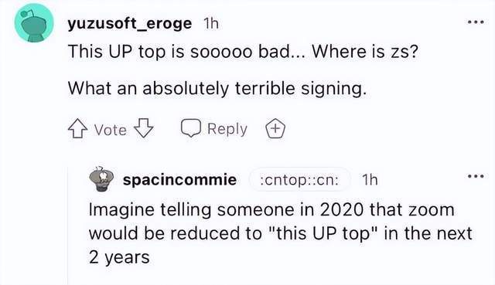Image resolution: width=495 pixels, height=285 pixels.
Task: Open spacincommie's avatar profile picture
Action: coord(101,179)
